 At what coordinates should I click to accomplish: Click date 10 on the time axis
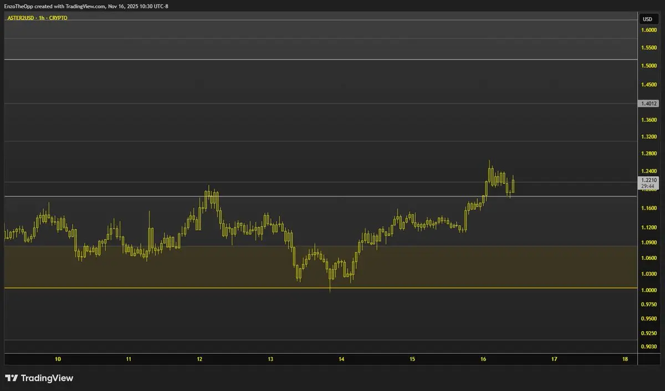[x=58, y=359]
